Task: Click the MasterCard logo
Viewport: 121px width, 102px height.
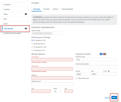Action: coord(105,54)
